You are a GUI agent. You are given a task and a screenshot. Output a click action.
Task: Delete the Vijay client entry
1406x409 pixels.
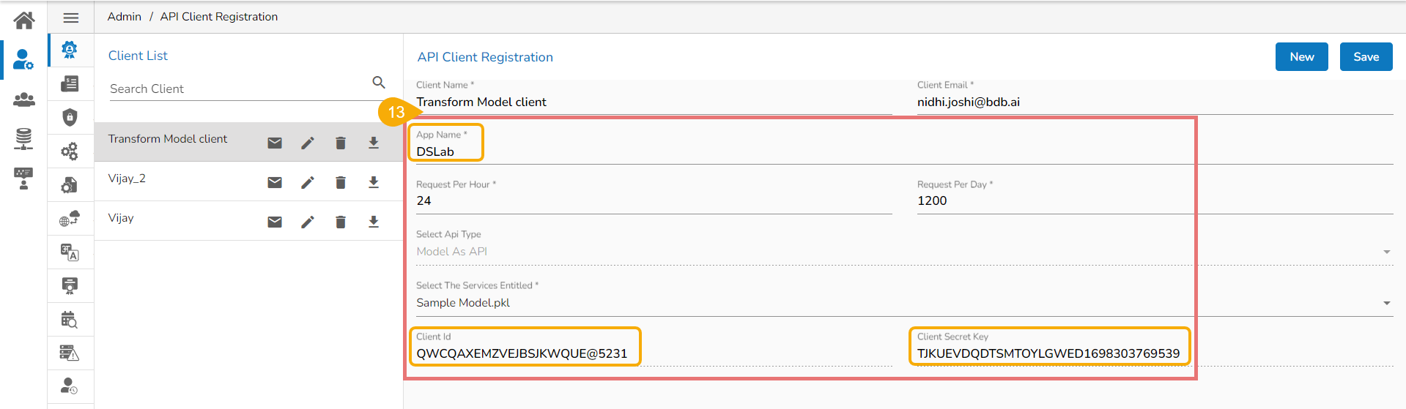tap(341, 222)
